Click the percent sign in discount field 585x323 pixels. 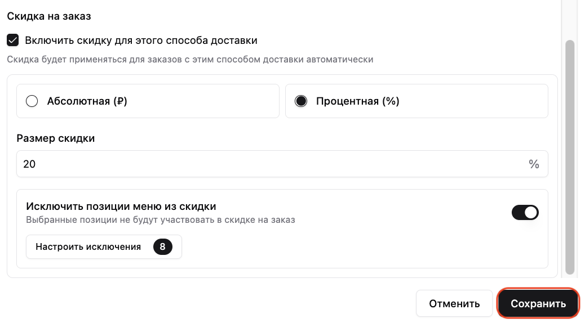click(534, 164)
